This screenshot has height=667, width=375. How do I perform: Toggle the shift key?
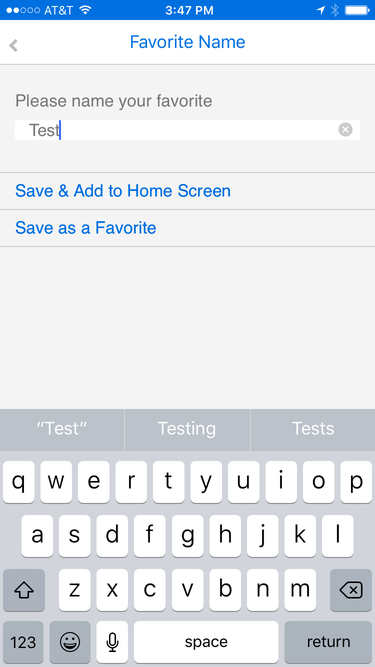24,590
